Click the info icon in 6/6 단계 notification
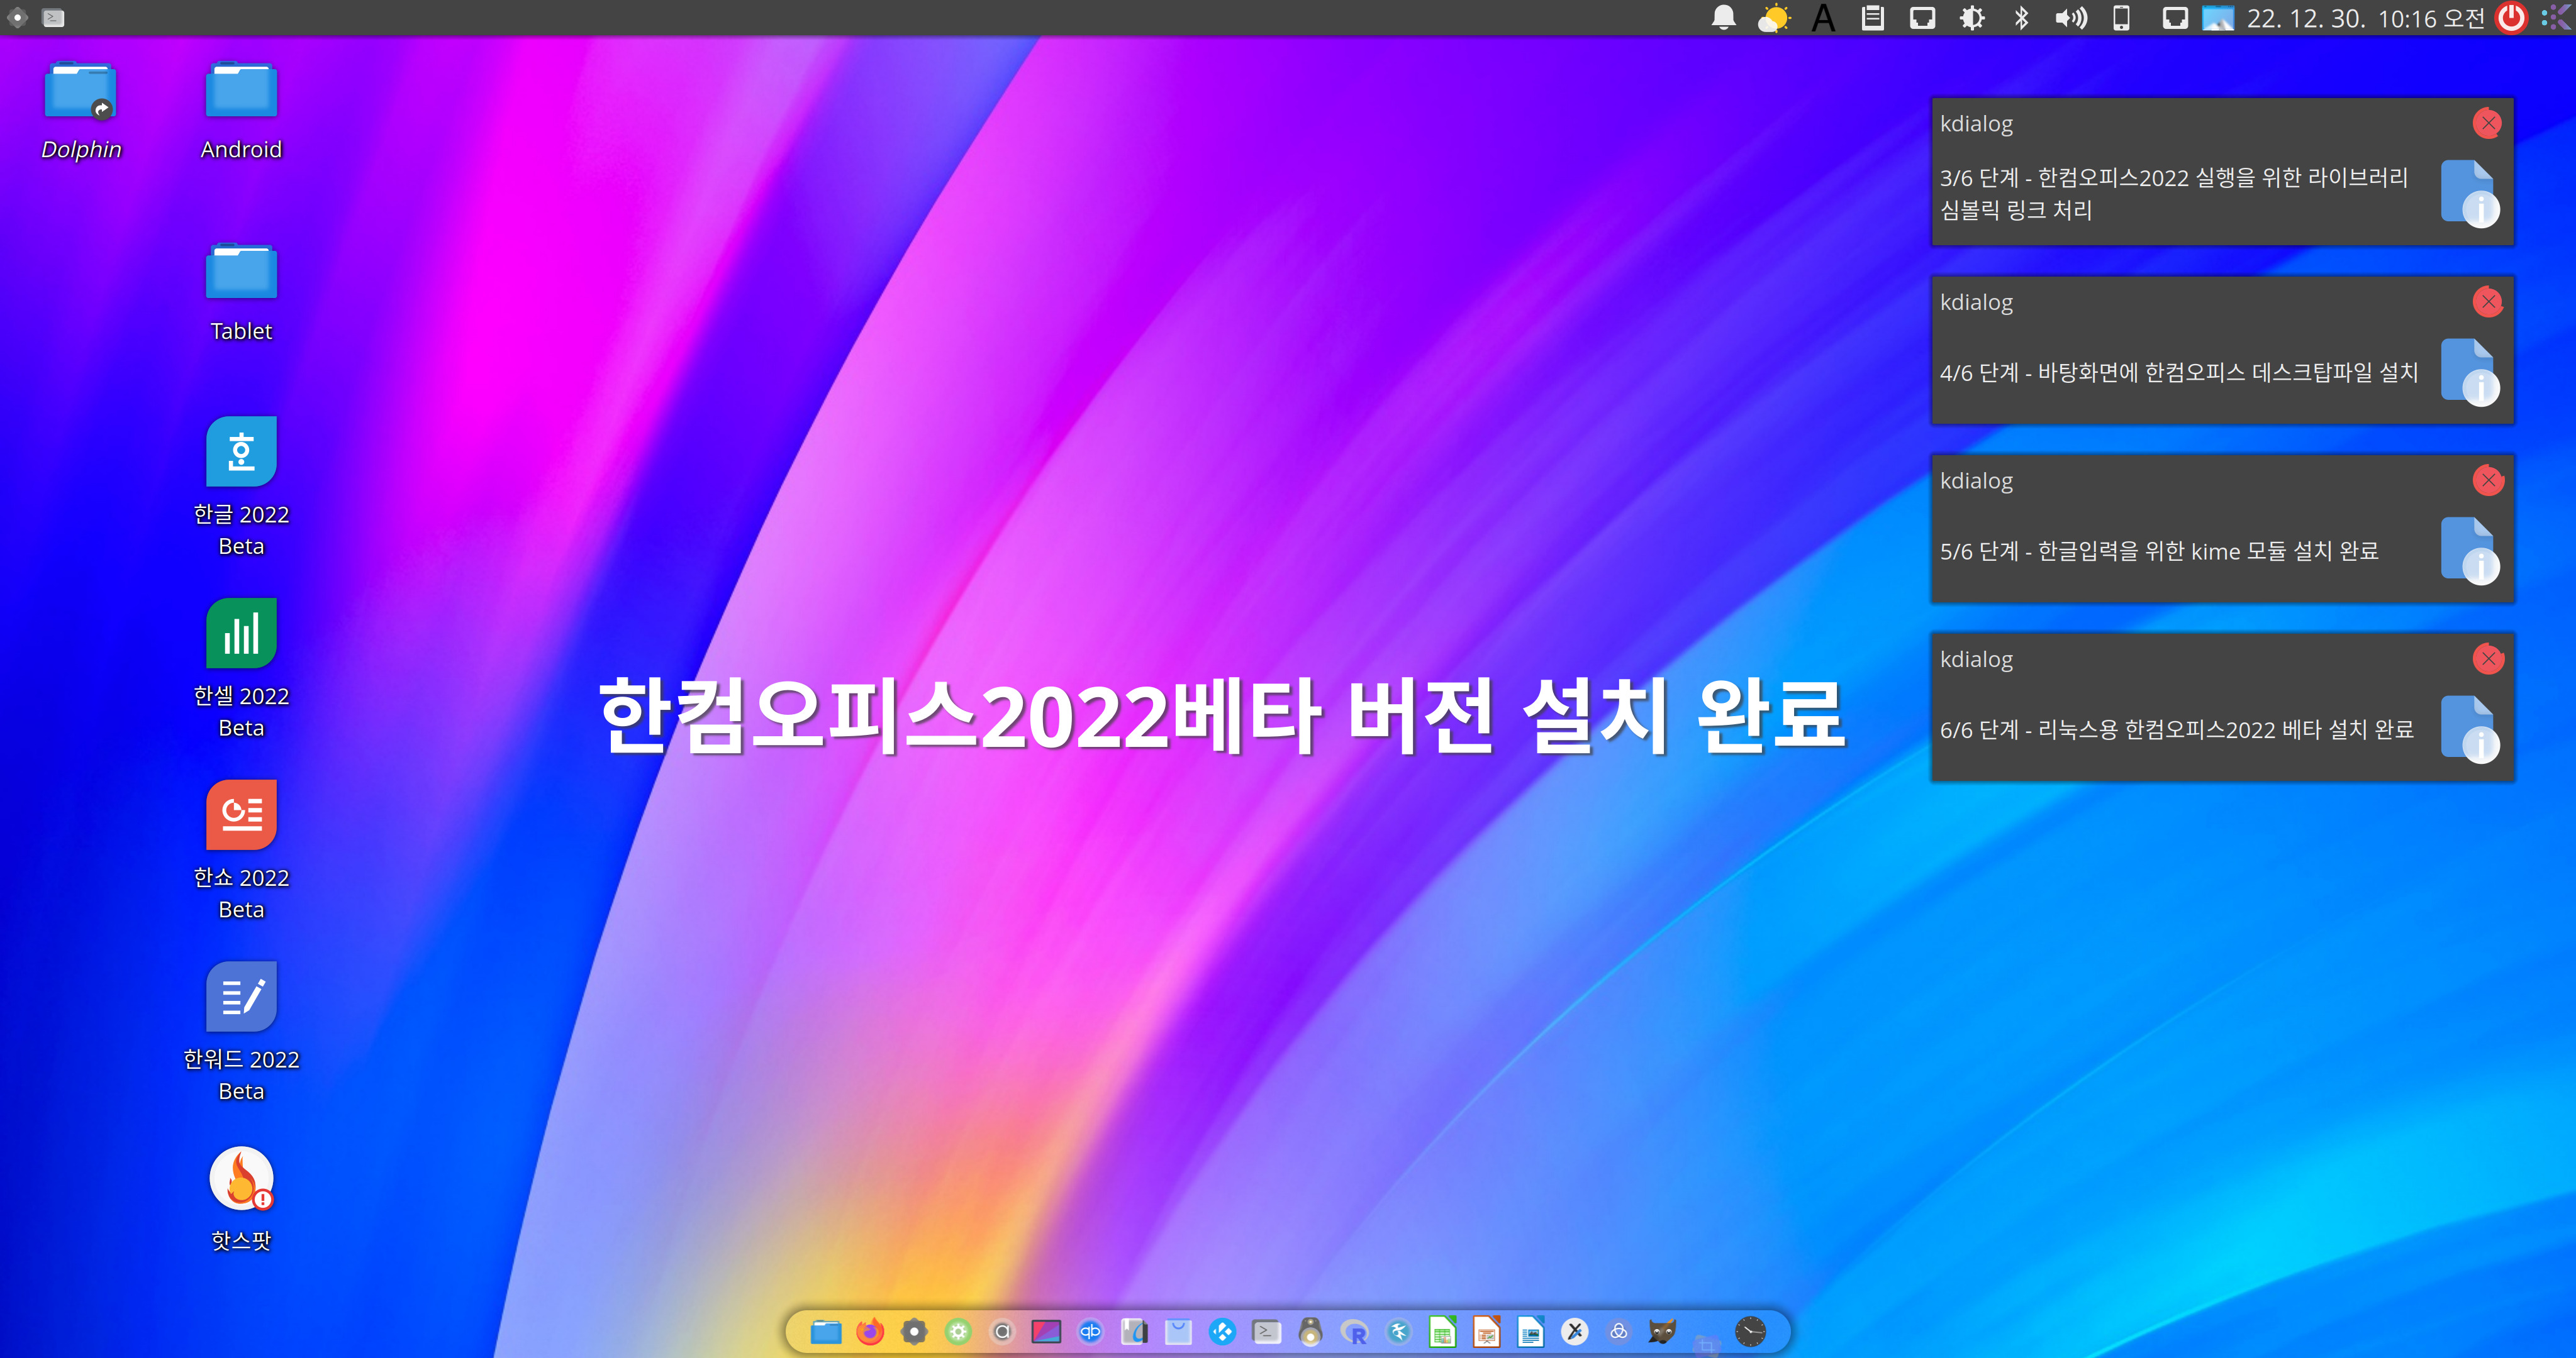This screenshot has height=1358, width=2576. point(2469,729)
